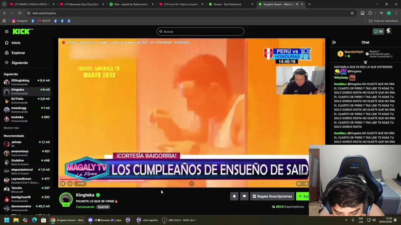This screenshot has width=401, height=225.
Task: Open the Conversando category link
Action: click(85, 207)
